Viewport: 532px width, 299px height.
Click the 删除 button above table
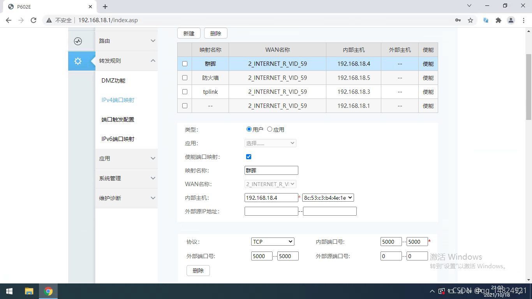coord(216,33)
